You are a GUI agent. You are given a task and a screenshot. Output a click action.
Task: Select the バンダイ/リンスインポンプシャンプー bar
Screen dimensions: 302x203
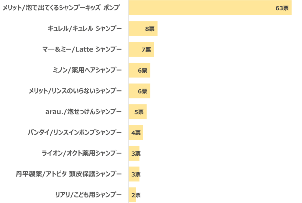pos(136,133)
